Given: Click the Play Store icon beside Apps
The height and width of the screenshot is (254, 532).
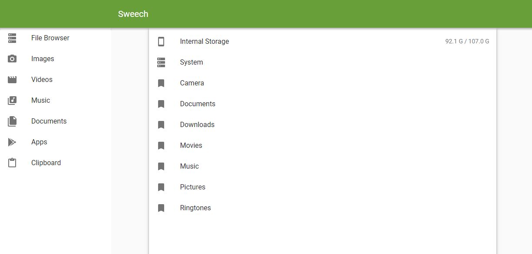Looking at the screenshot, I should [x=12, y=142].
